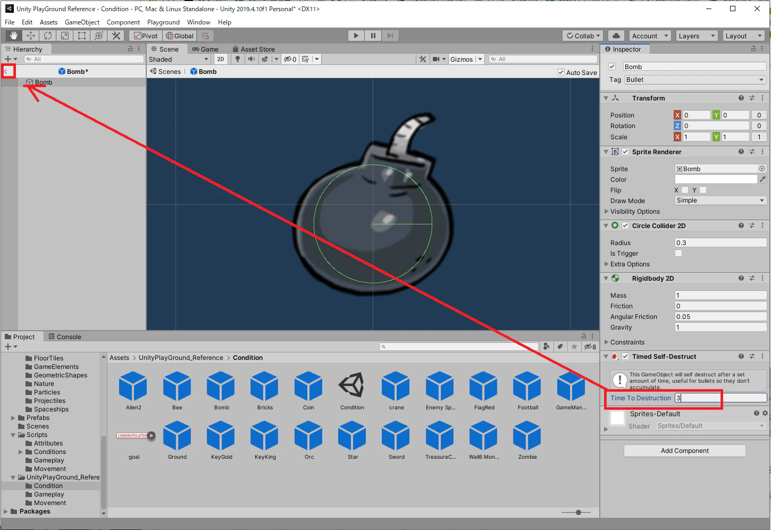
Task: Search by type icon in Project panel
Action: coord(546,347)
